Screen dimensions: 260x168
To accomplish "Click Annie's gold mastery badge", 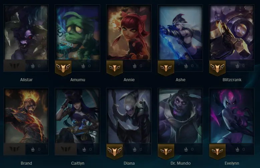I will click(114, 68).
